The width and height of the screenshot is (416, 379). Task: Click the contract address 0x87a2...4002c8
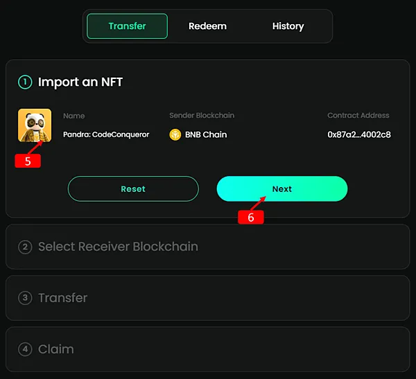click(359, 134)
